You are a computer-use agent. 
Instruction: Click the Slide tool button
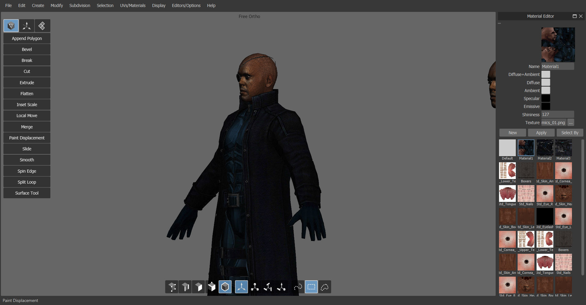click(27, 149)
